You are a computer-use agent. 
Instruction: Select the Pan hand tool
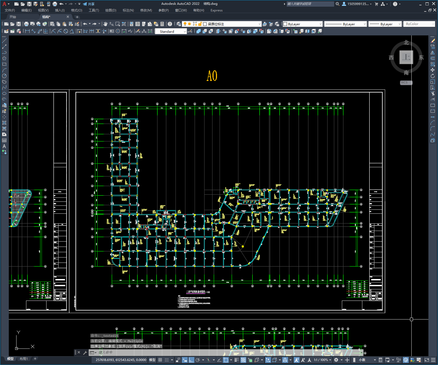[x=105, y=24]
